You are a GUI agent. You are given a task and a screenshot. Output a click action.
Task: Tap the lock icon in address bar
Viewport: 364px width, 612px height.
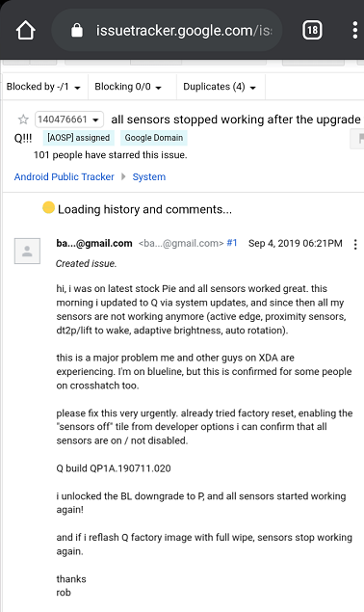(x=77, y=30)
